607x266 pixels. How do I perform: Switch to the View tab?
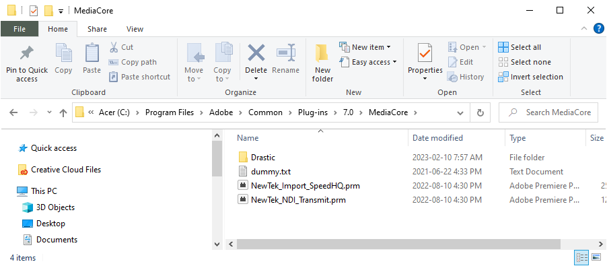(x=135, y=29)
